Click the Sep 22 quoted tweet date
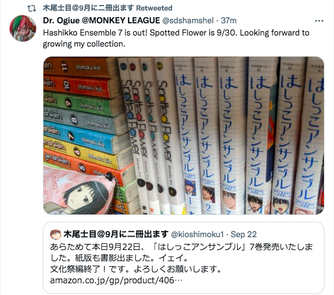Viewport: 334px width, 295px height. 244,234
